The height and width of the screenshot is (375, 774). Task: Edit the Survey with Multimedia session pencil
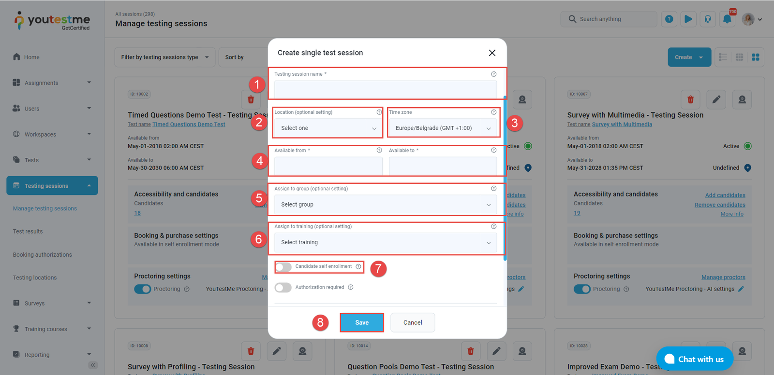pos(716,99)
